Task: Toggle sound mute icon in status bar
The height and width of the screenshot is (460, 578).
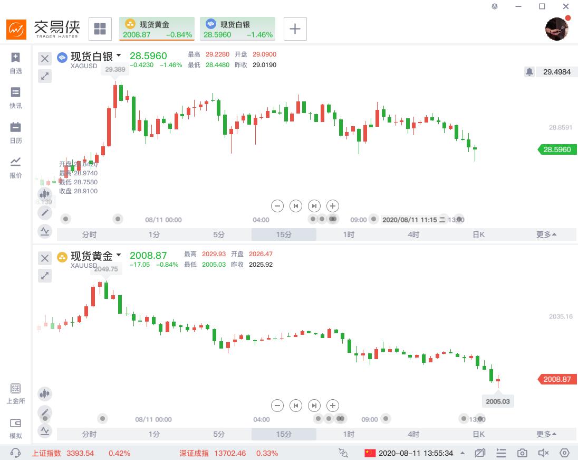Action: coord(543,453)
